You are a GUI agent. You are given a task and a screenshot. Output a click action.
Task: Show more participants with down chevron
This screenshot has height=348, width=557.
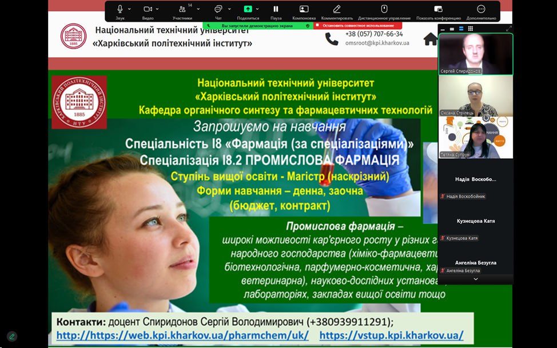coord(476,279)
